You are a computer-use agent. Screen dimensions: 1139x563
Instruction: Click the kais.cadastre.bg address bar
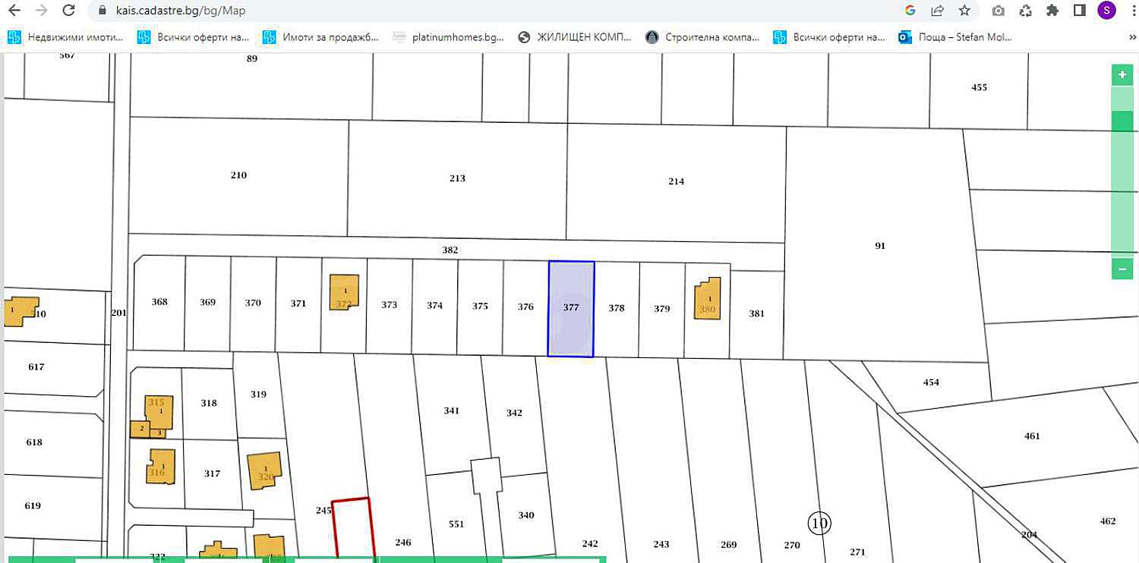[456, 11]
